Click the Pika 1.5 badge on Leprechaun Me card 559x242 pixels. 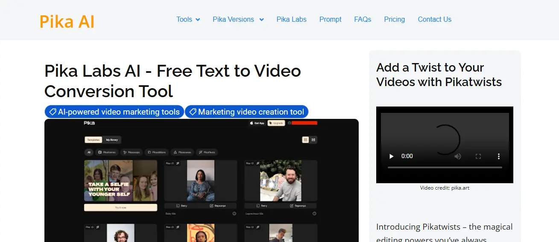[x=250, y=163]
